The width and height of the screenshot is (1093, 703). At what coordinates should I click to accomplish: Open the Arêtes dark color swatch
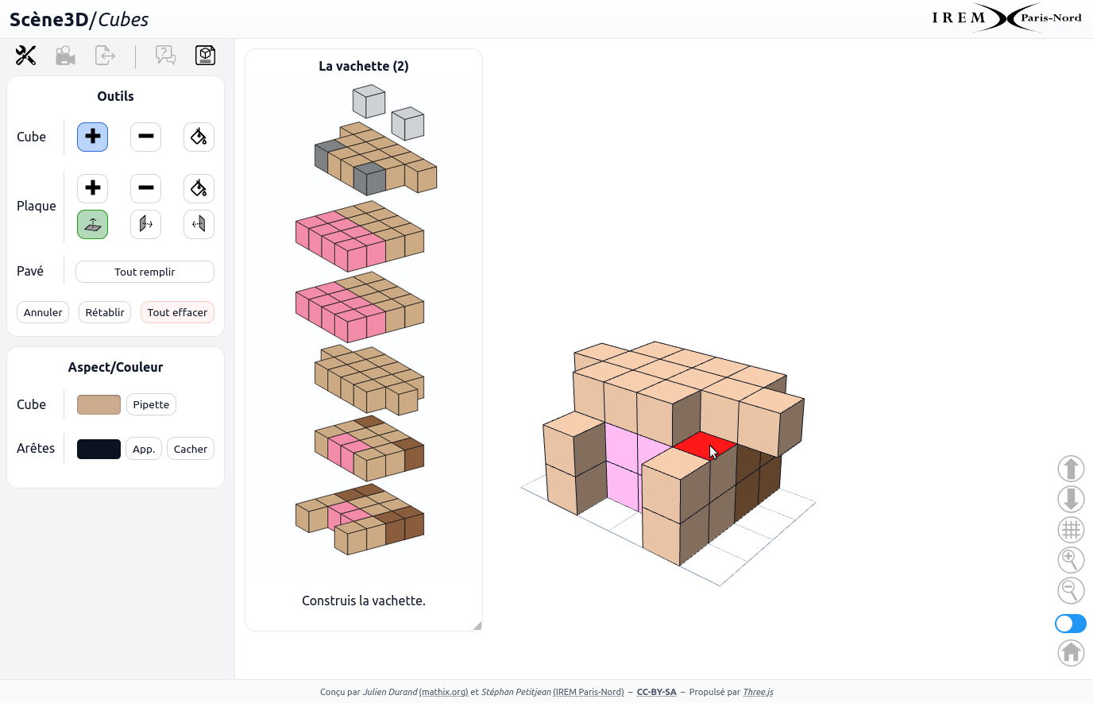(98, 449)
